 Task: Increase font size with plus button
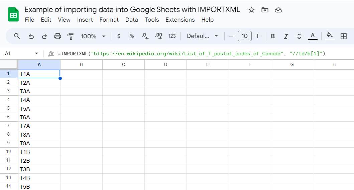click(x=258, y=36)
